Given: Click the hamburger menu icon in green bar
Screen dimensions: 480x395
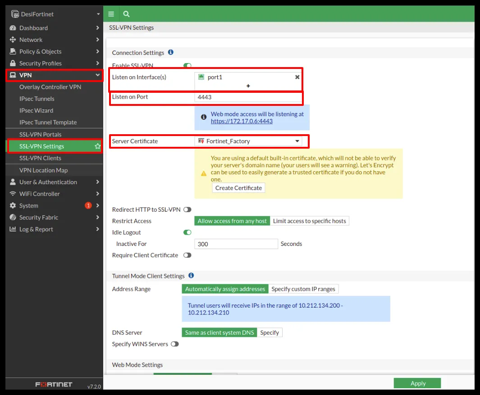Looking at the screenshot, I should (111, 14).
